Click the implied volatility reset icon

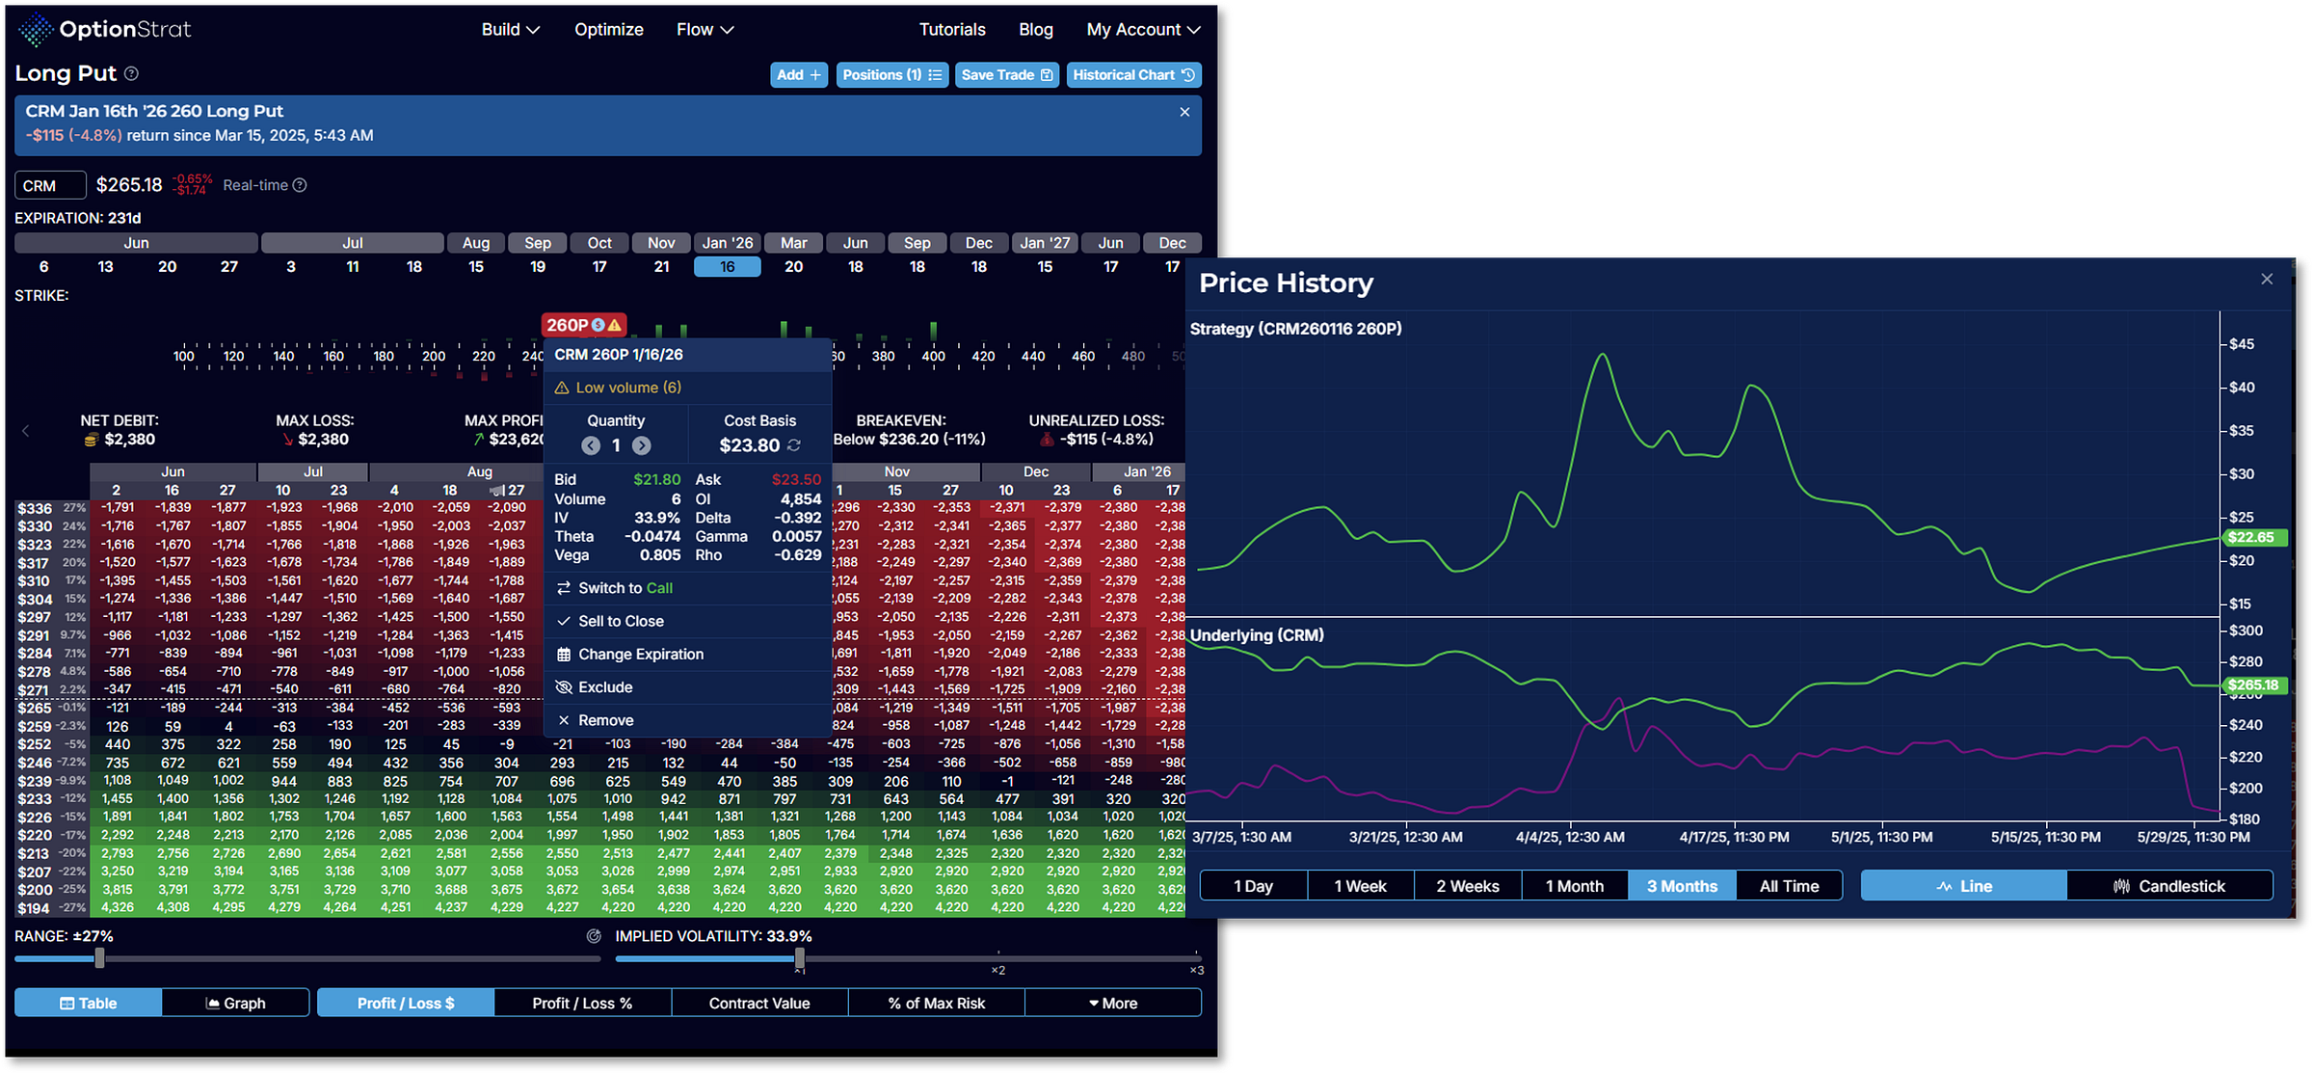tap(594, 936)
